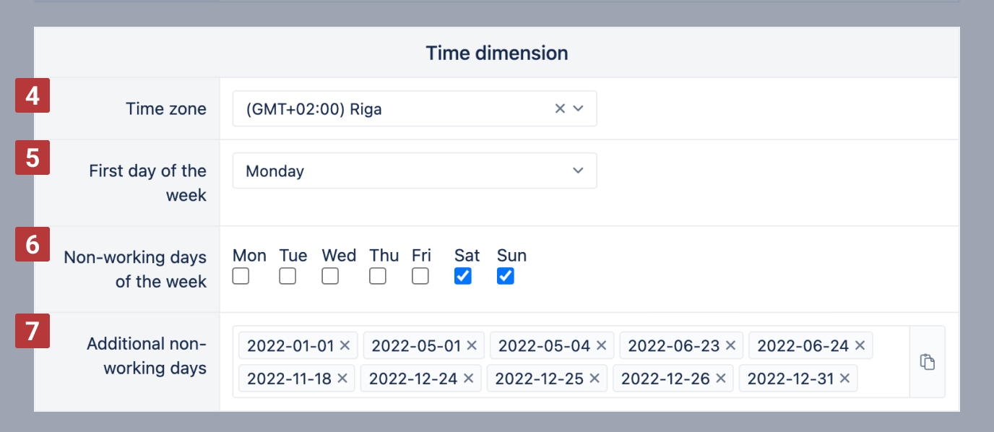Copy additional non-working days to clipboard
Screen dimensions: 994x432
(928, 362)
